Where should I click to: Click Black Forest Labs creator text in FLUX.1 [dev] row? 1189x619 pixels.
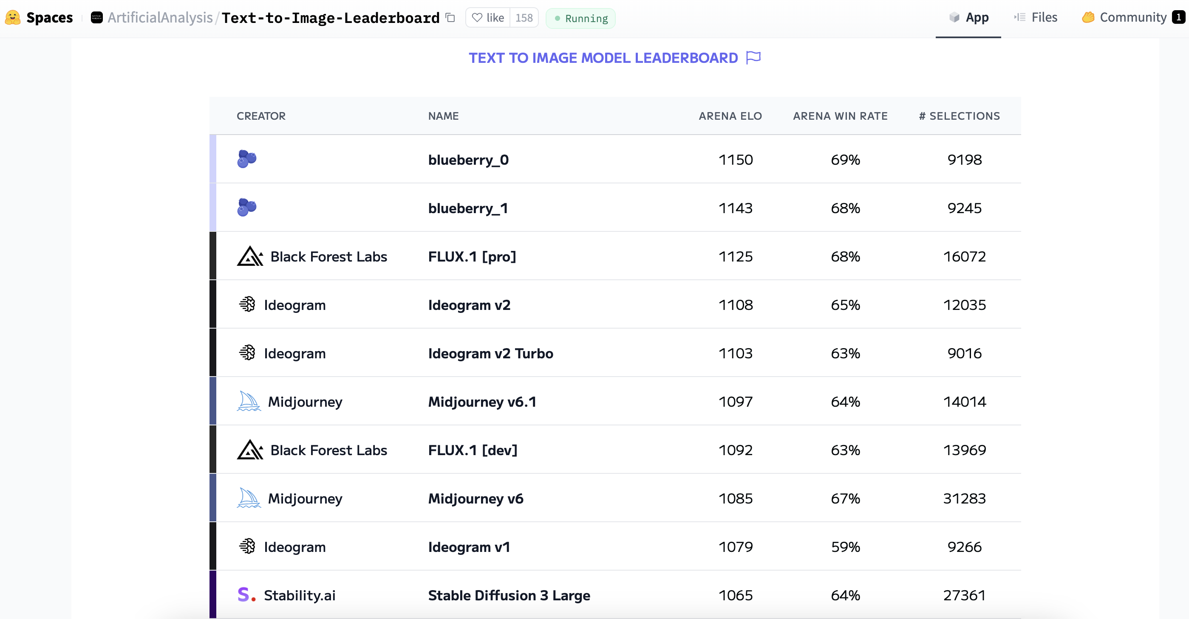pyautogui.click(x=328, y=450)
